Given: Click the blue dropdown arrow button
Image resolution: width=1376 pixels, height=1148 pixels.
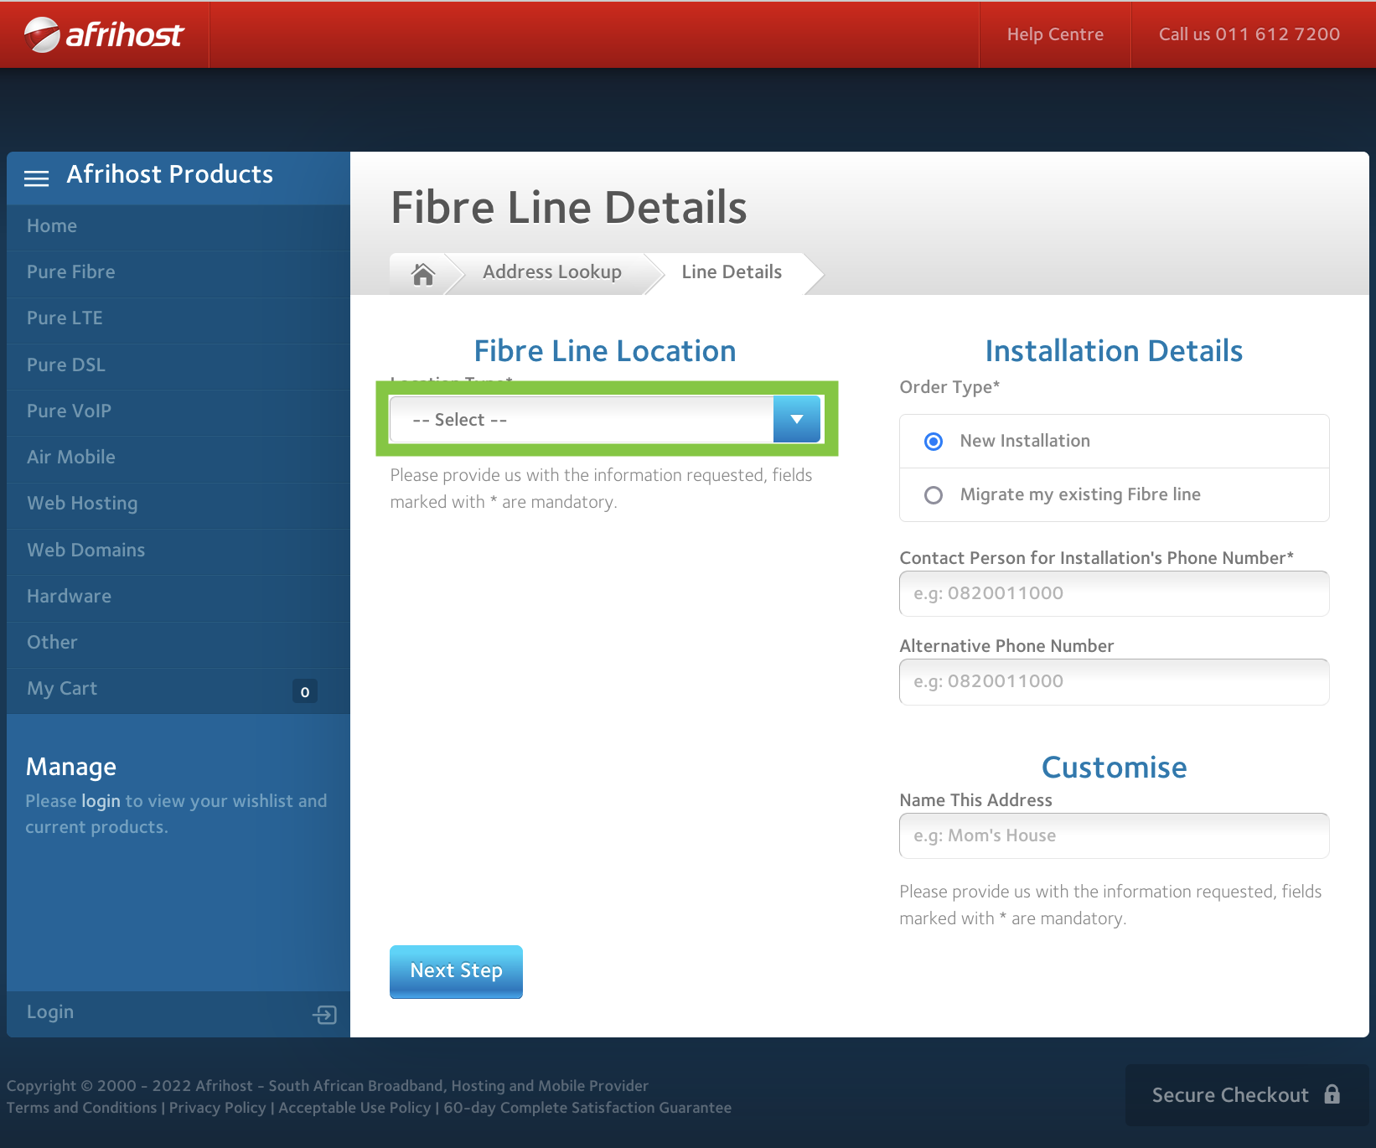Looking at the screenshot, I should click(796, 420).
